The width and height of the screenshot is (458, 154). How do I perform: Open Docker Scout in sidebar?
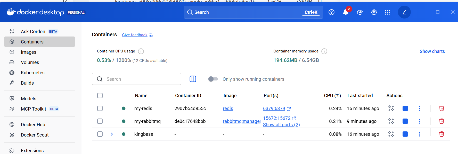39,135
